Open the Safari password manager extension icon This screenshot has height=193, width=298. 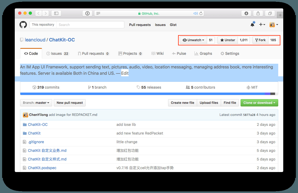tap(87, 13)
